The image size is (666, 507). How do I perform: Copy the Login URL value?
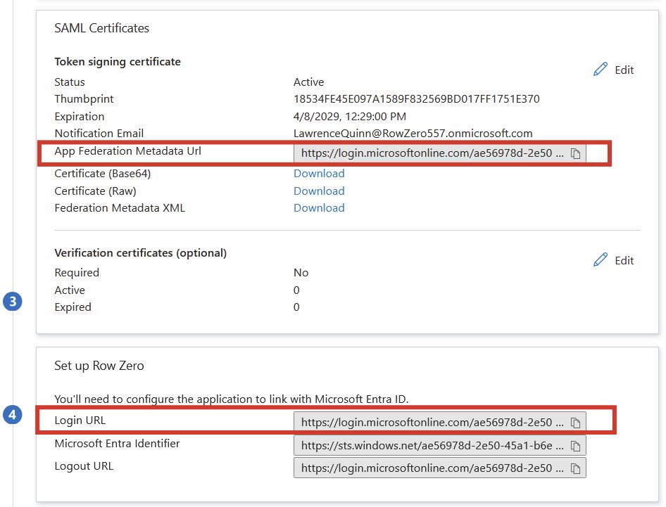(575, 423)
